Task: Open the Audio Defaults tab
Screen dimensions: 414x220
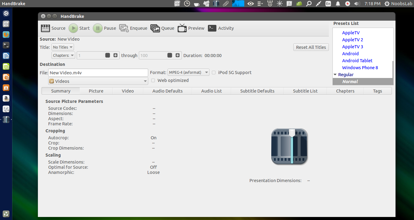Action: 168,91
